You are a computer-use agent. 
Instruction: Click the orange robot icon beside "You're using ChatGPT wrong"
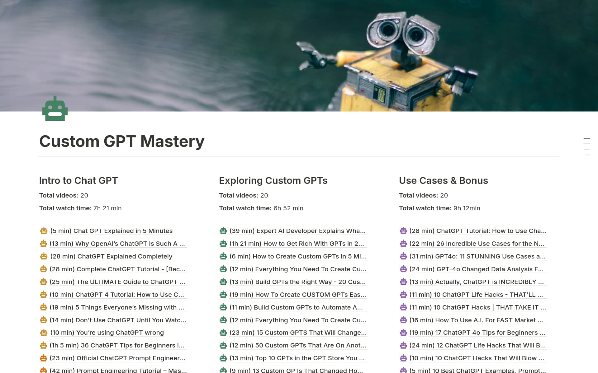coord(43,333)
